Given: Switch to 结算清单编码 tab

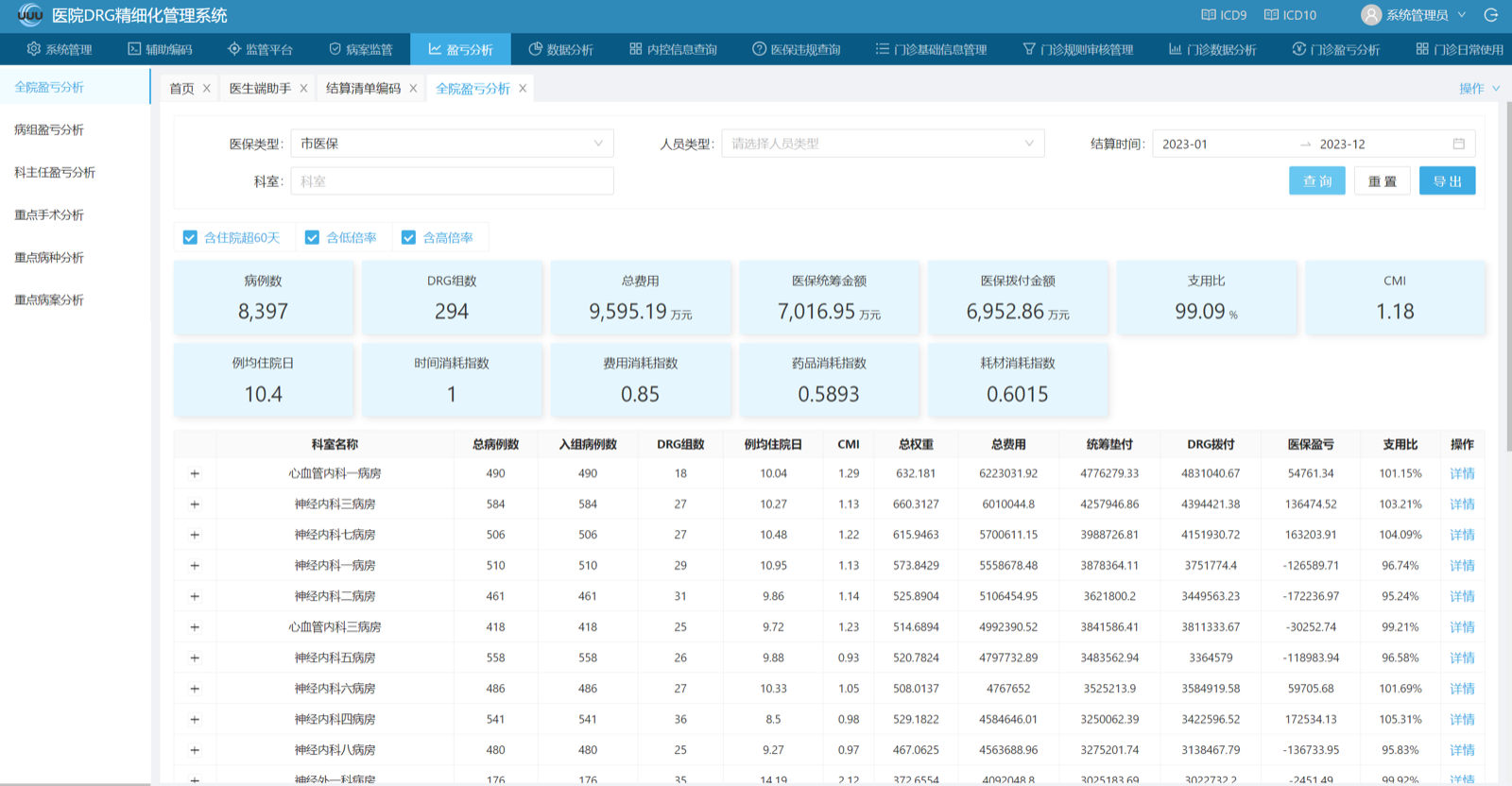Looking at the screenshot, I should [x=363, y=88].
